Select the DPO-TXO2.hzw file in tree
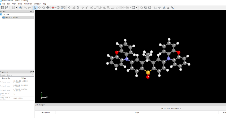The image size is (226, 118). (11, 17)
